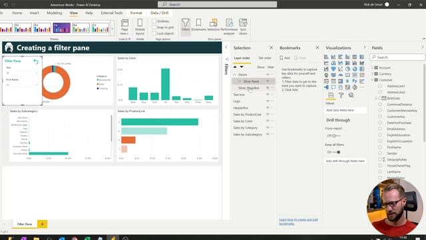Open the Modeling ribbon tab
This screenshot has width=426, height=240.
(55, 13)
